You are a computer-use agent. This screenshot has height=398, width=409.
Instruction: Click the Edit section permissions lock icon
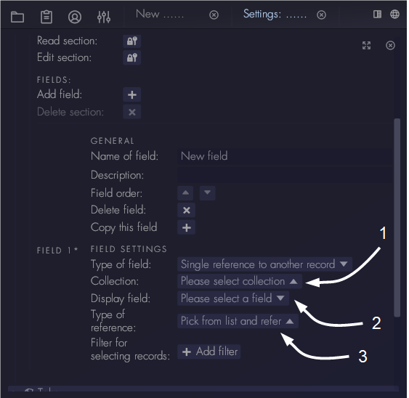tap(132, 57)
